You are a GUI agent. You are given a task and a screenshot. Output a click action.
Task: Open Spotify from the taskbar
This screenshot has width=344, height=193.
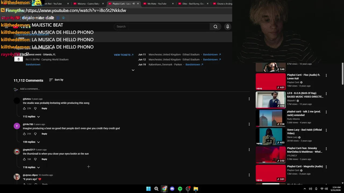tap(180, 189)
